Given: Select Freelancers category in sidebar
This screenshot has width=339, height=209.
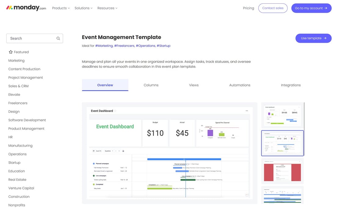Looking at the screenshot, I should (18, 103).
